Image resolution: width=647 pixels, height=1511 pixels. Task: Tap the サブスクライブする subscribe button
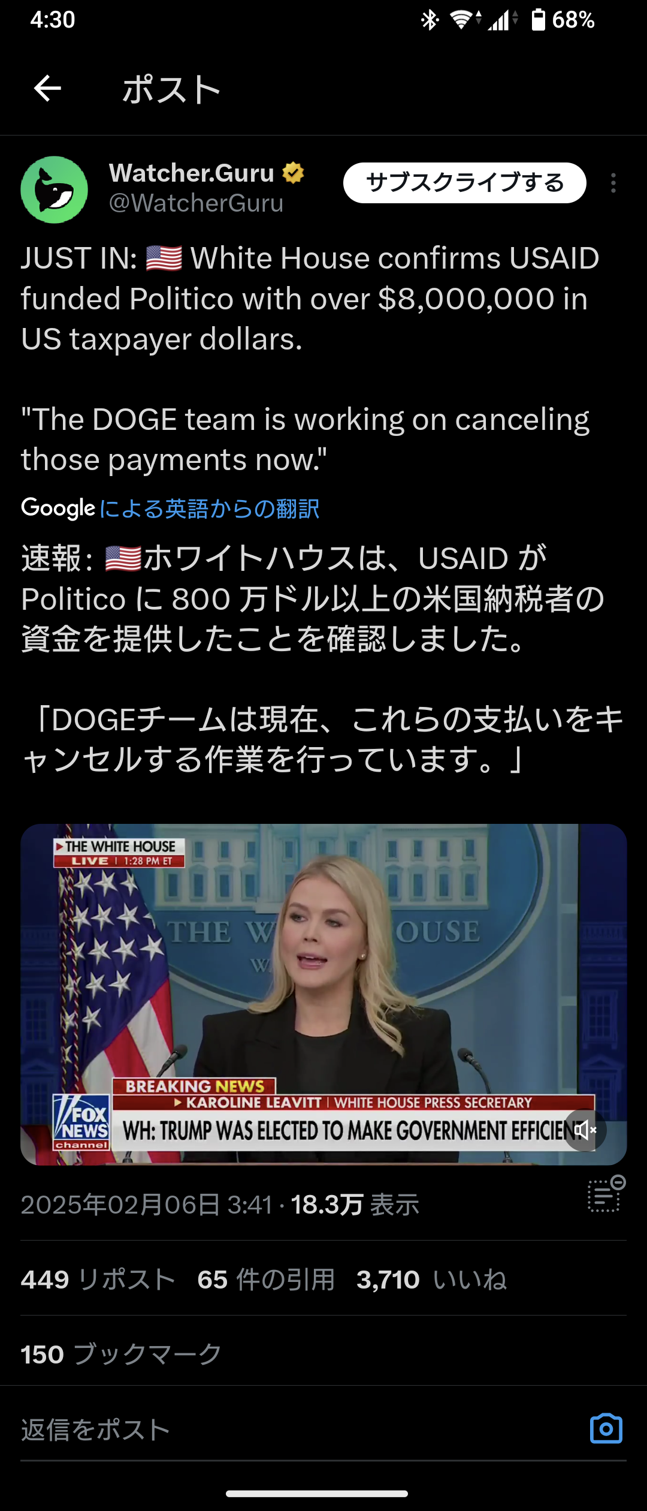point(464,183)
